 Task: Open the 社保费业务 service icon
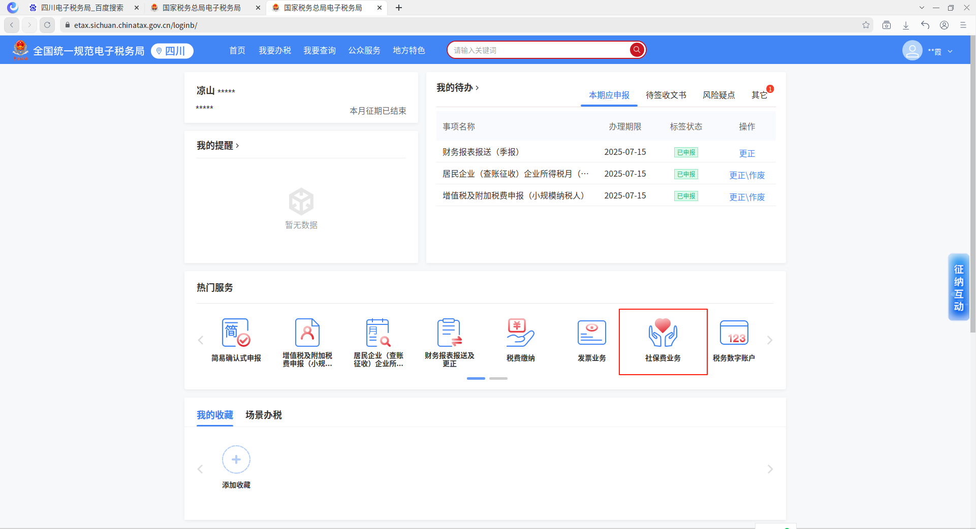point(663,334)
